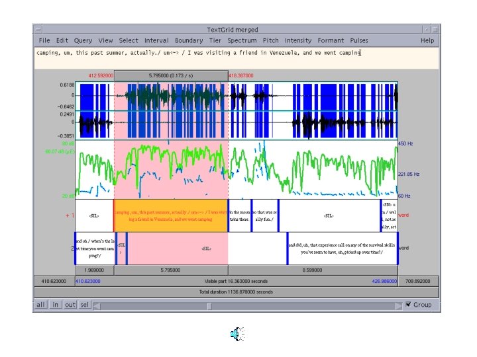Play the 8.599000 seconds segment bar
The width and height of the screenshot is (477, 357).
(313, 270)
